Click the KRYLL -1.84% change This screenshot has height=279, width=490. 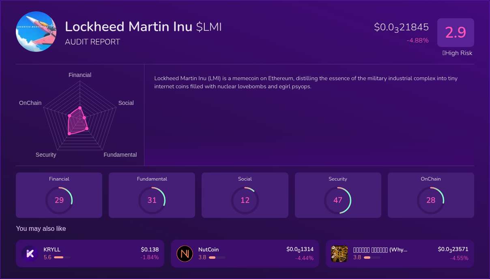pos(150,257)
